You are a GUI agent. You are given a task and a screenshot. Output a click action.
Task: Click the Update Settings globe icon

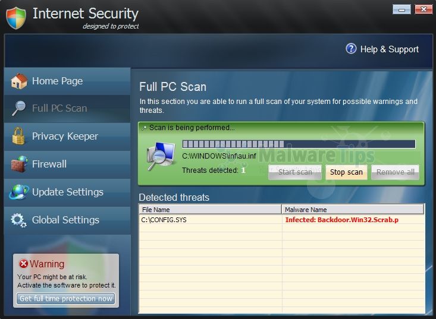(18, 192)
